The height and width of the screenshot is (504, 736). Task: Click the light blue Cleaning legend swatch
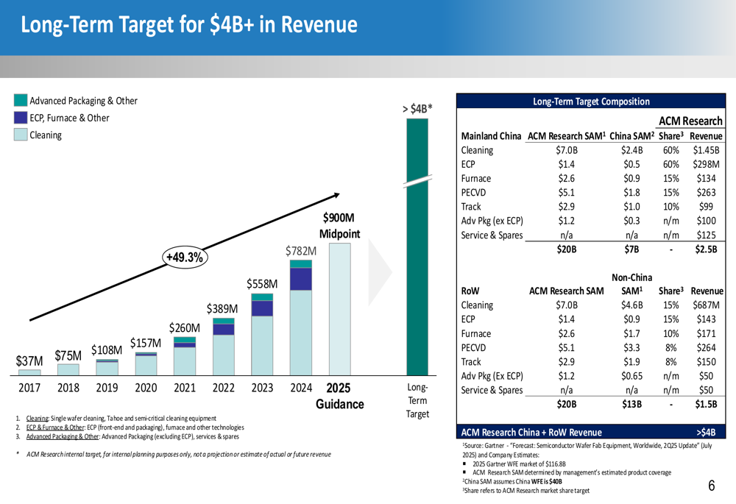(x=21, y=135)
